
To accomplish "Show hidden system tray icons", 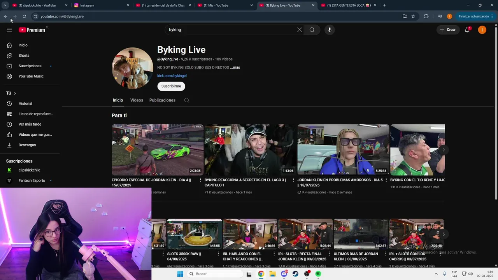I will (x=436, y=274).
